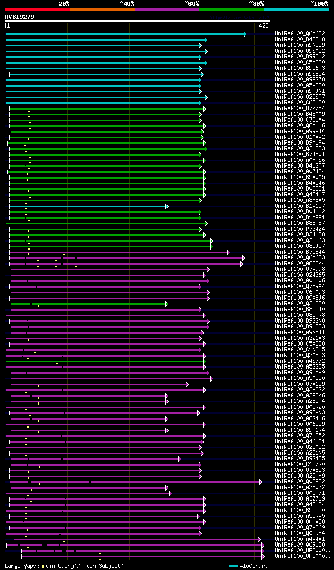Image resolution: width=334 pixels, height=570 pixels.
Task: Click the UniRef100_B8LL40 label
Action: tap(300, 310)
